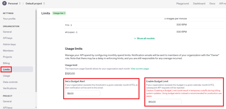
Task: Open the Default project switcher
Action: (35, 3)
